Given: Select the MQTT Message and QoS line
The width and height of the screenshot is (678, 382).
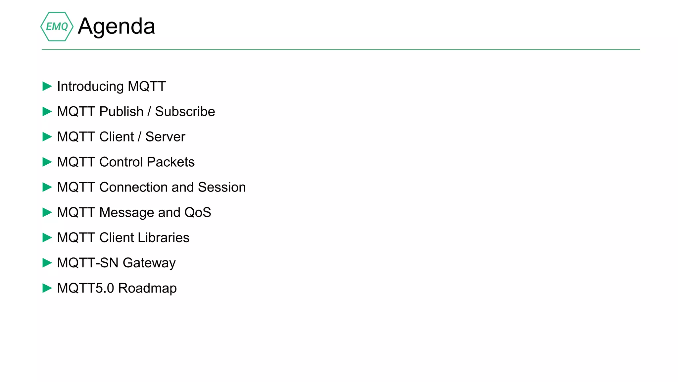Looking at the screenshot, I should pyautogui.click(x=134, y=212).
